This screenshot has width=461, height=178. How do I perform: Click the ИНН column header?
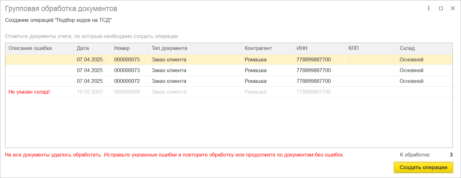point(319,48)
